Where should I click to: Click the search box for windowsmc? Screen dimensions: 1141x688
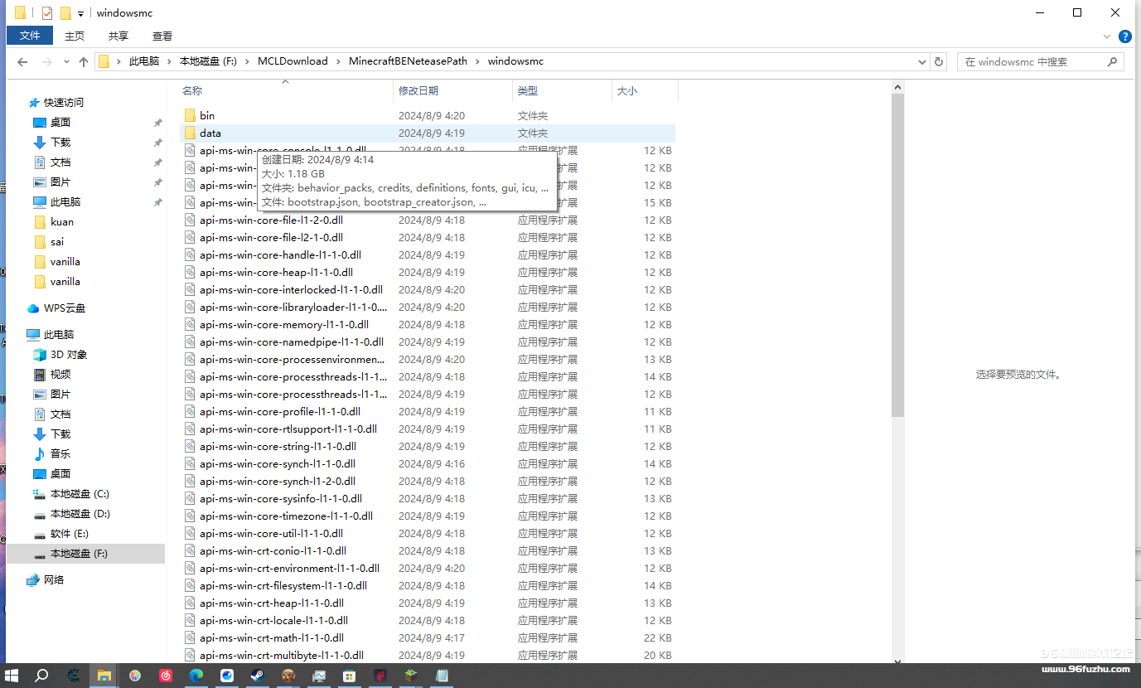coord(1032,62)
